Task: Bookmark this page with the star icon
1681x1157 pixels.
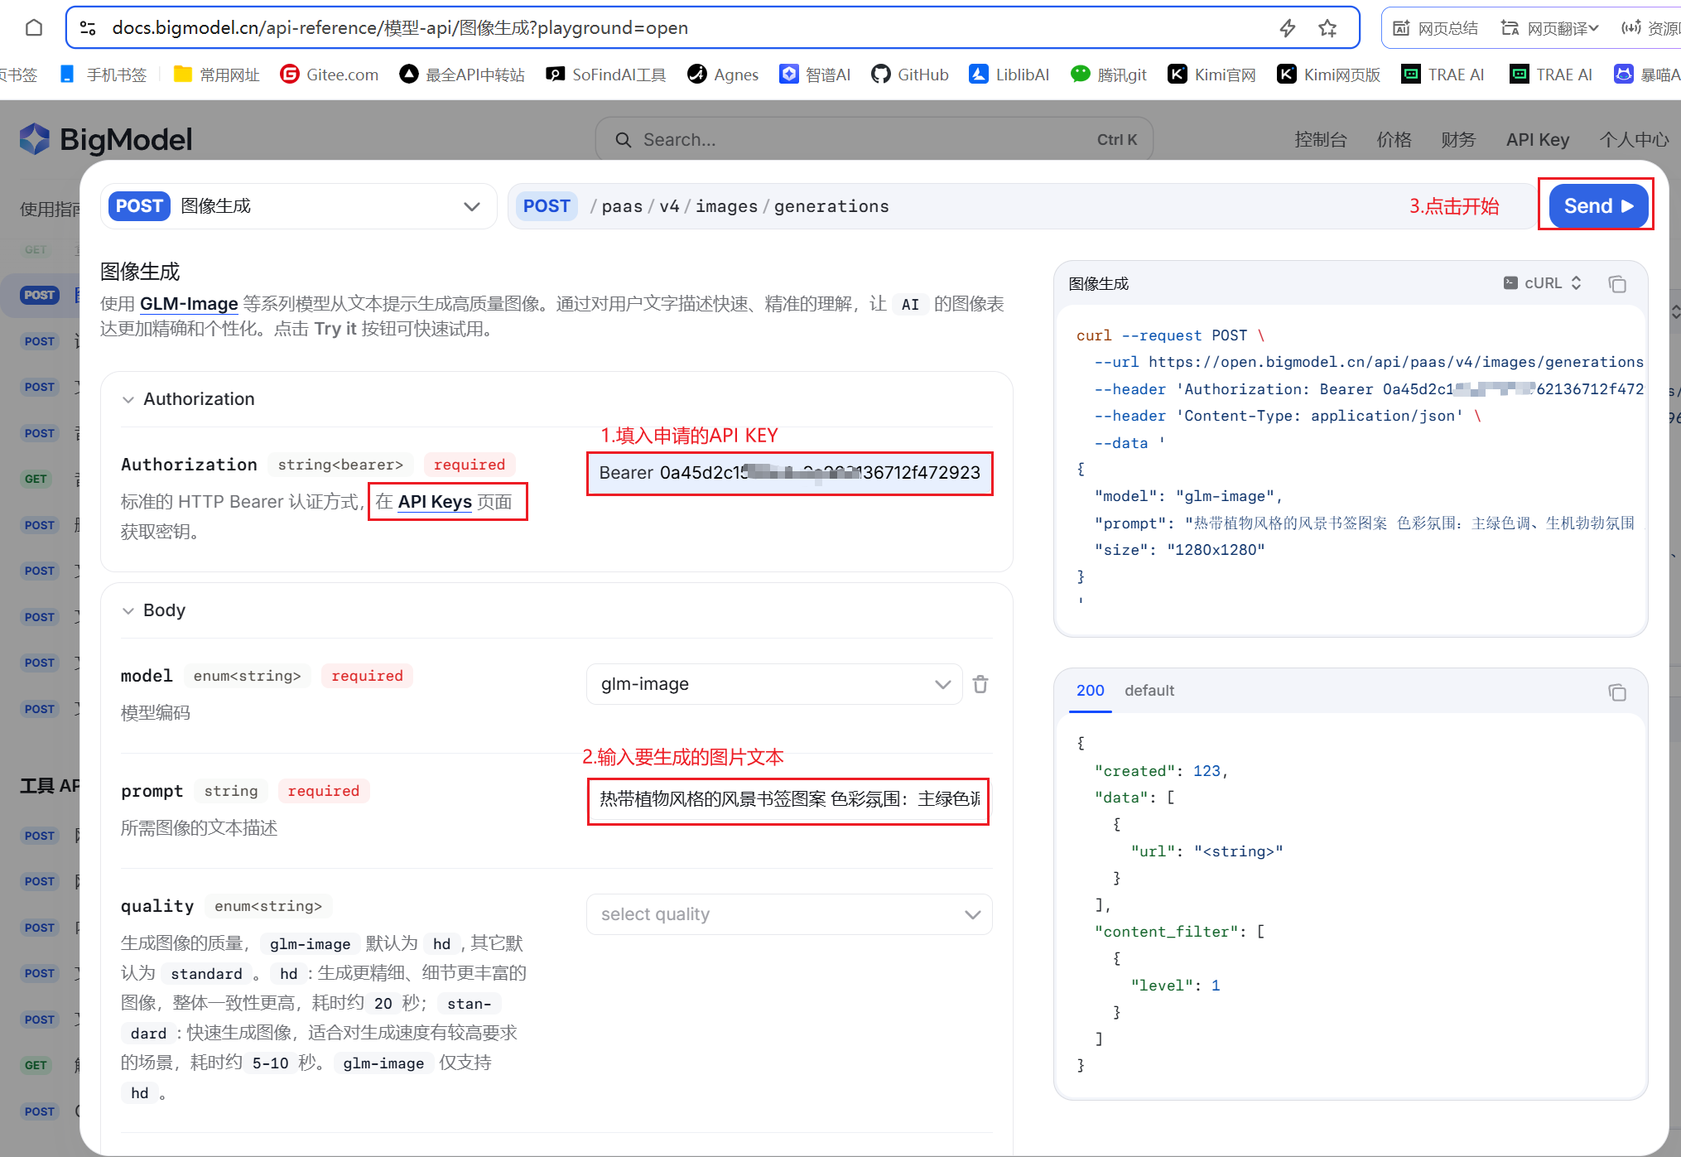Action: click(x=1327, y=28)
